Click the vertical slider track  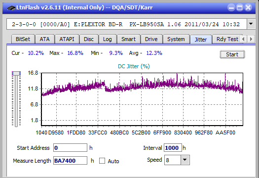[x=16, y=101]
